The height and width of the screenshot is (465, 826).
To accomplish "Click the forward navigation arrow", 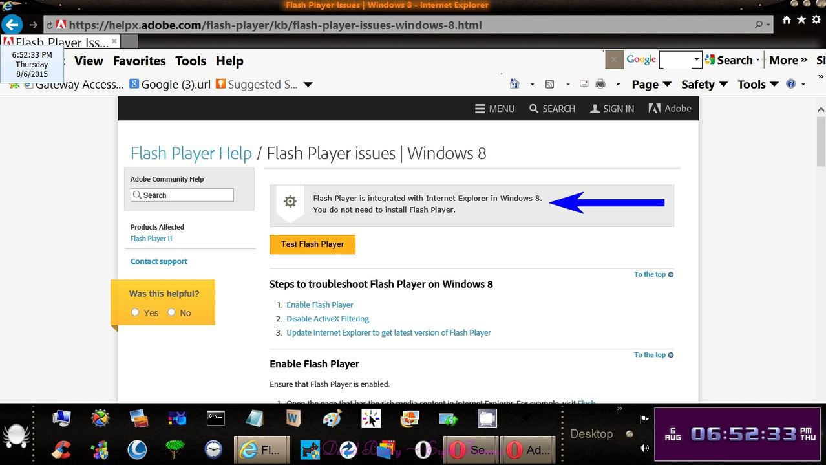I will click(x=33, y=25).
